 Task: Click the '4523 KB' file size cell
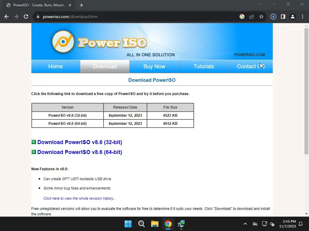[170, 115]
